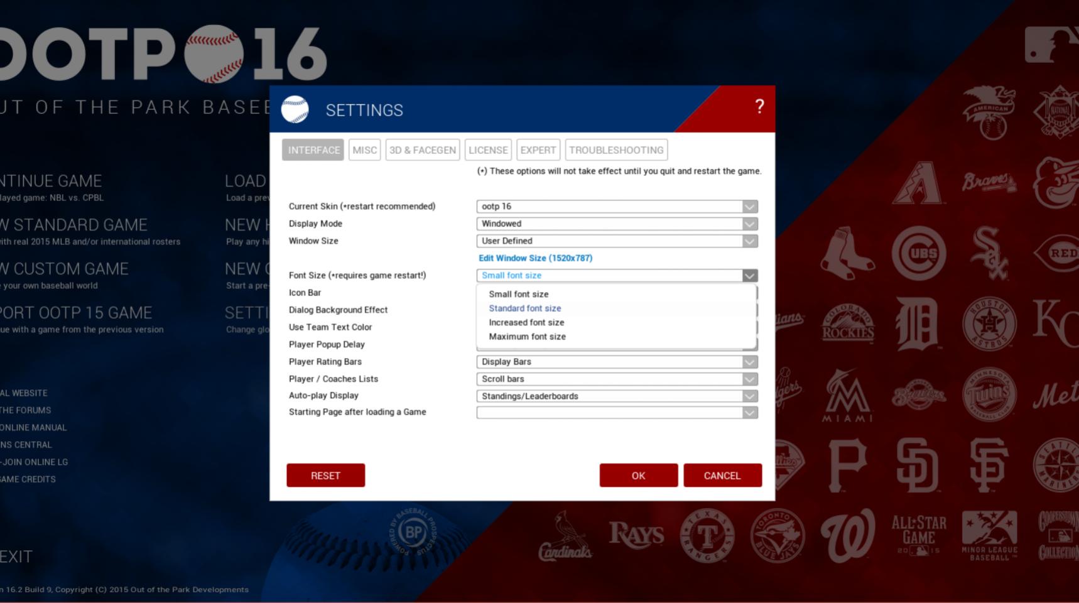Open GAME CREDITS link
Screen dimensions: 1079x603
(28, 479)
